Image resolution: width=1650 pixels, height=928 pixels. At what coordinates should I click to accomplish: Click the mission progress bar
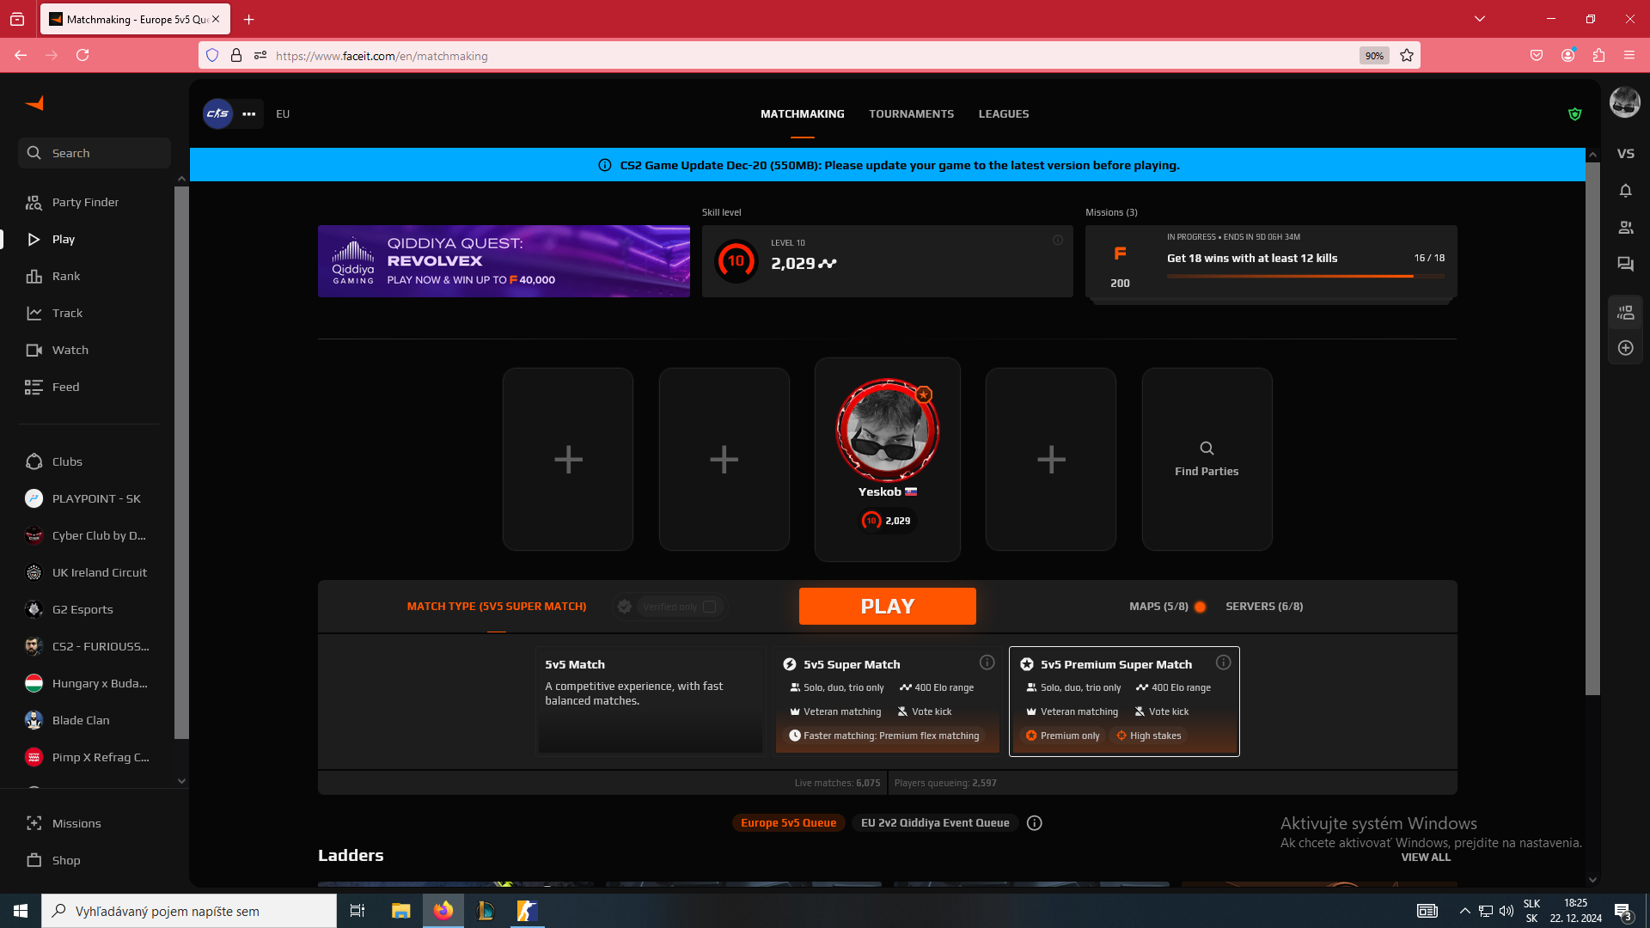pos(1305,276)
